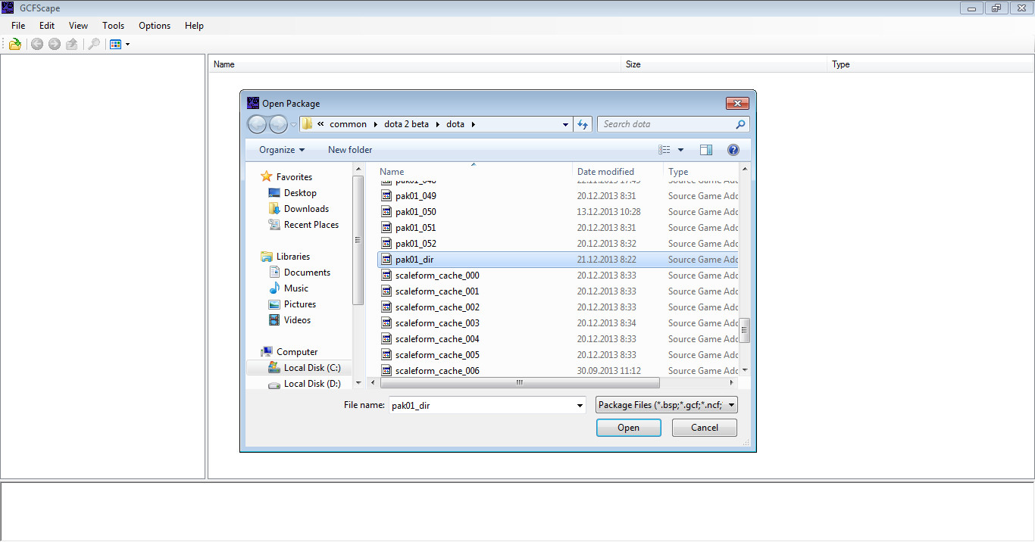
Task: Click the refresh button beside address bar
Action: 583,124
